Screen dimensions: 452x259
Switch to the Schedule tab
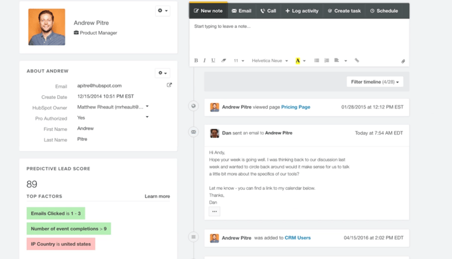click(x=384, y=11)
